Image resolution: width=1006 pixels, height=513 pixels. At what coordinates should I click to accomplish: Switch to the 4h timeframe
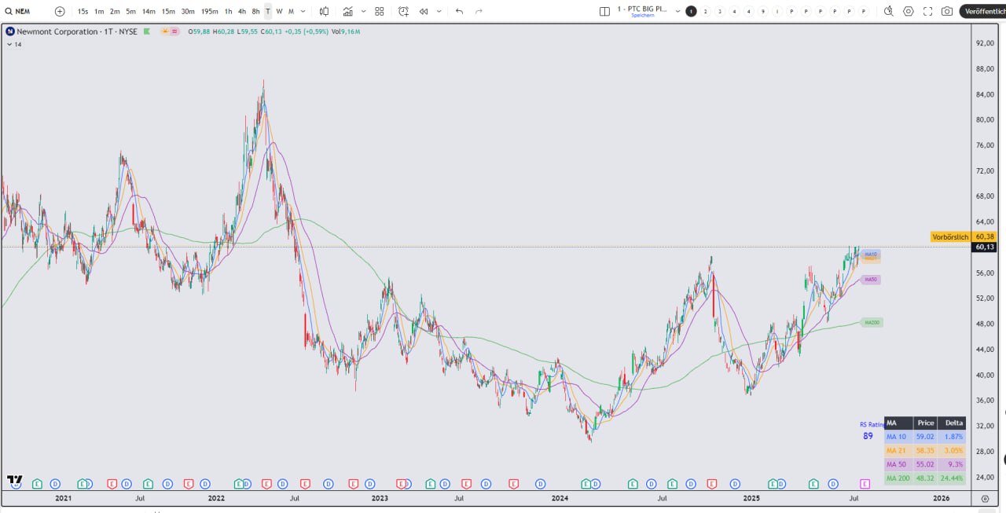tap(242, 11)
